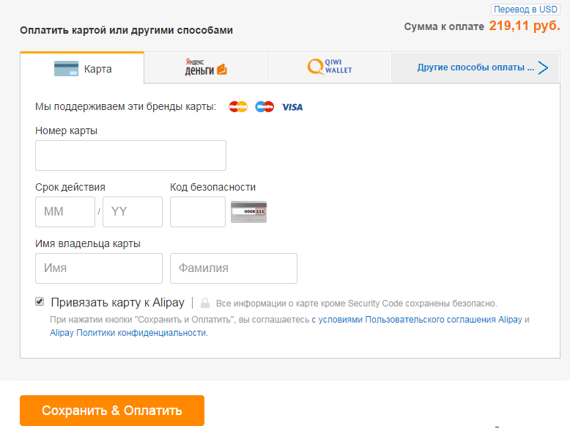Click the CVV security code hint image

[248, 212]
